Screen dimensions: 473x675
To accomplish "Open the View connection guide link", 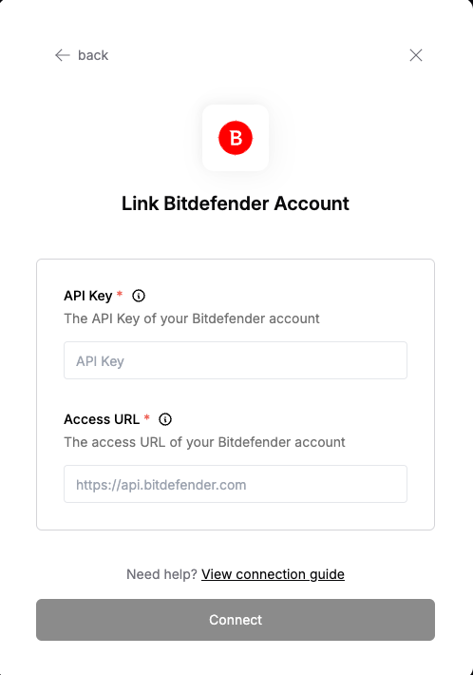I will coord(273,574).
